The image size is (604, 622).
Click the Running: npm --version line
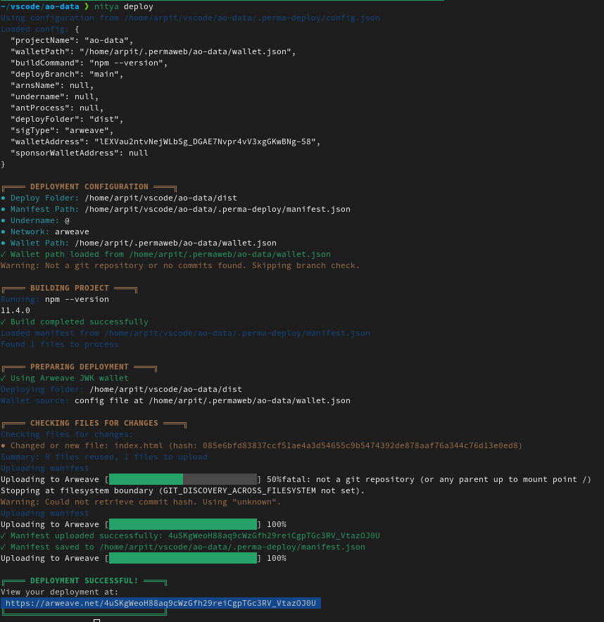pyautogui.click(x=55, y=299)
